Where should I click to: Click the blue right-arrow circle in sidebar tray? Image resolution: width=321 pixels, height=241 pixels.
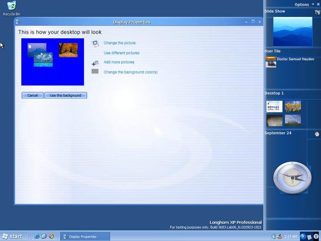point(303,237)
